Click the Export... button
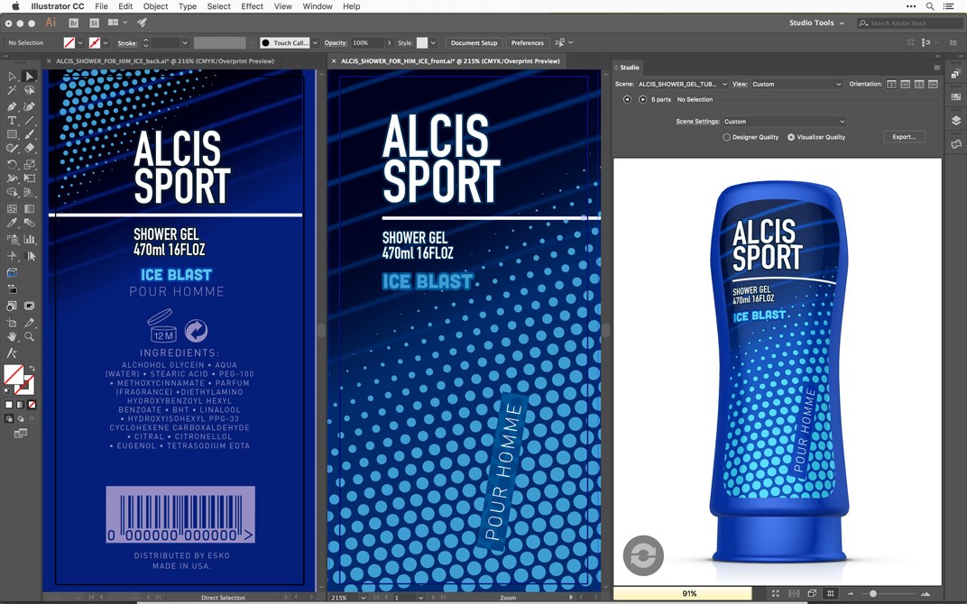Image resolution: width=967 pixels, height=604 pixels. point(904,137)
